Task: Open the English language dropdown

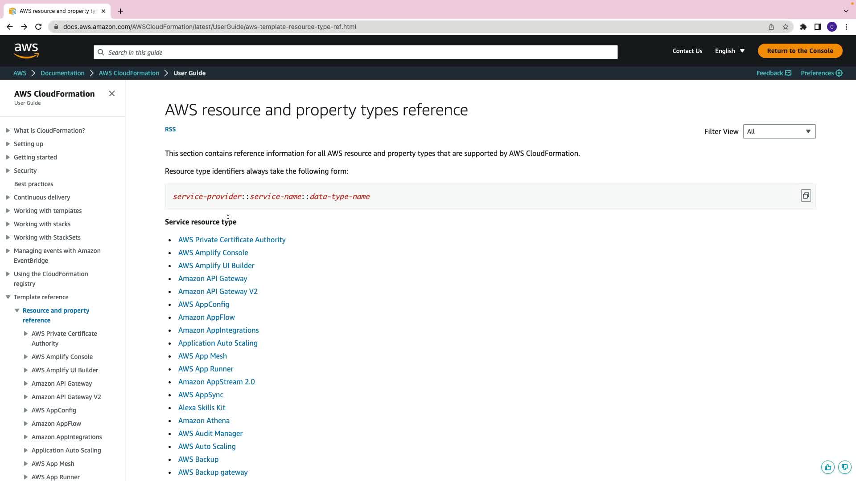Action: click(729, 51)
